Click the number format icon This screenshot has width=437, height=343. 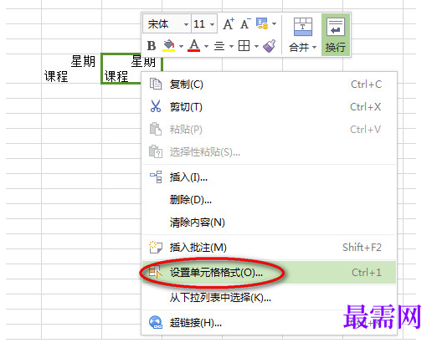click(x=262, y=23)
